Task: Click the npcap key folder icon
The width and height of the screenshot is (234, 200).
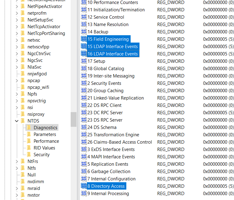Action: coord(22,81)
